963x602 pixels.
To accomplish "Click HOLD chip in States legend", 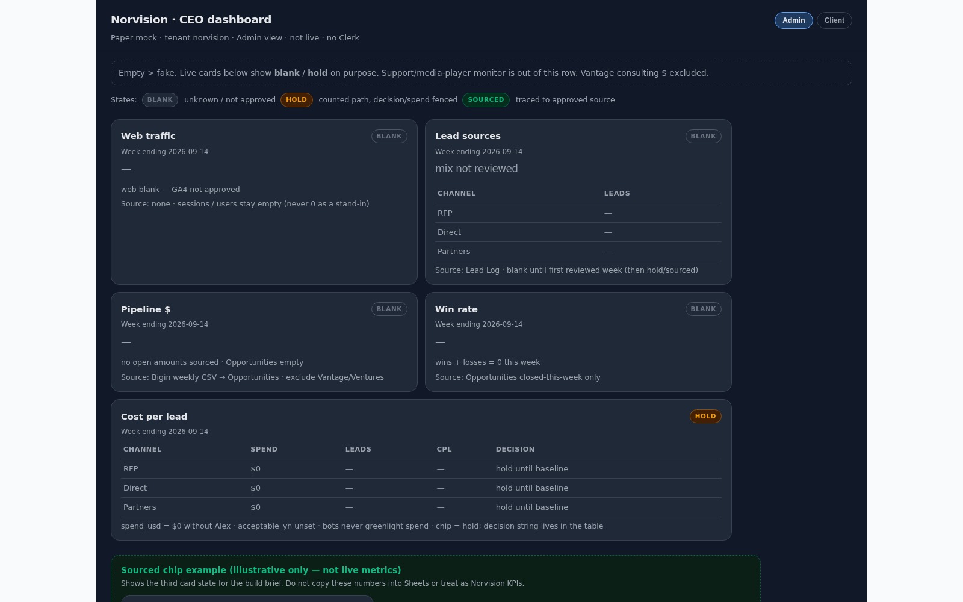I will [296, 100].
